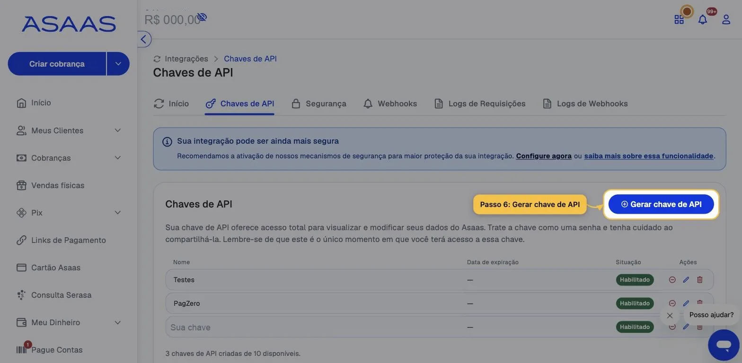Open the user profile icon
This screenshot has height=363, width=742.
pos(726,19)
